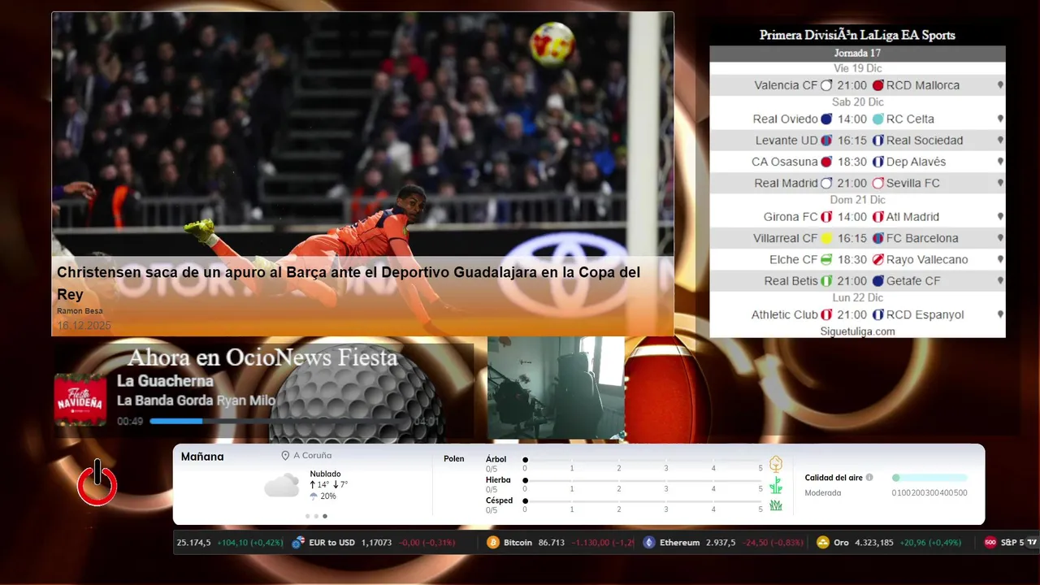Select the third weather carousel dot
The height and width of the screenshot is (585, 1040).
pyautogui.click(x=325, y=516)
